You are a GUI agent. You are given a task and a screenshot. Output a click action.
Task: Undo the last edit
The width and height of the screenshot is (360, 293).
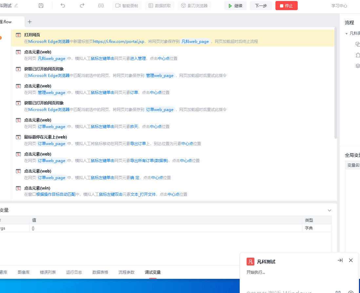(63, 6)
